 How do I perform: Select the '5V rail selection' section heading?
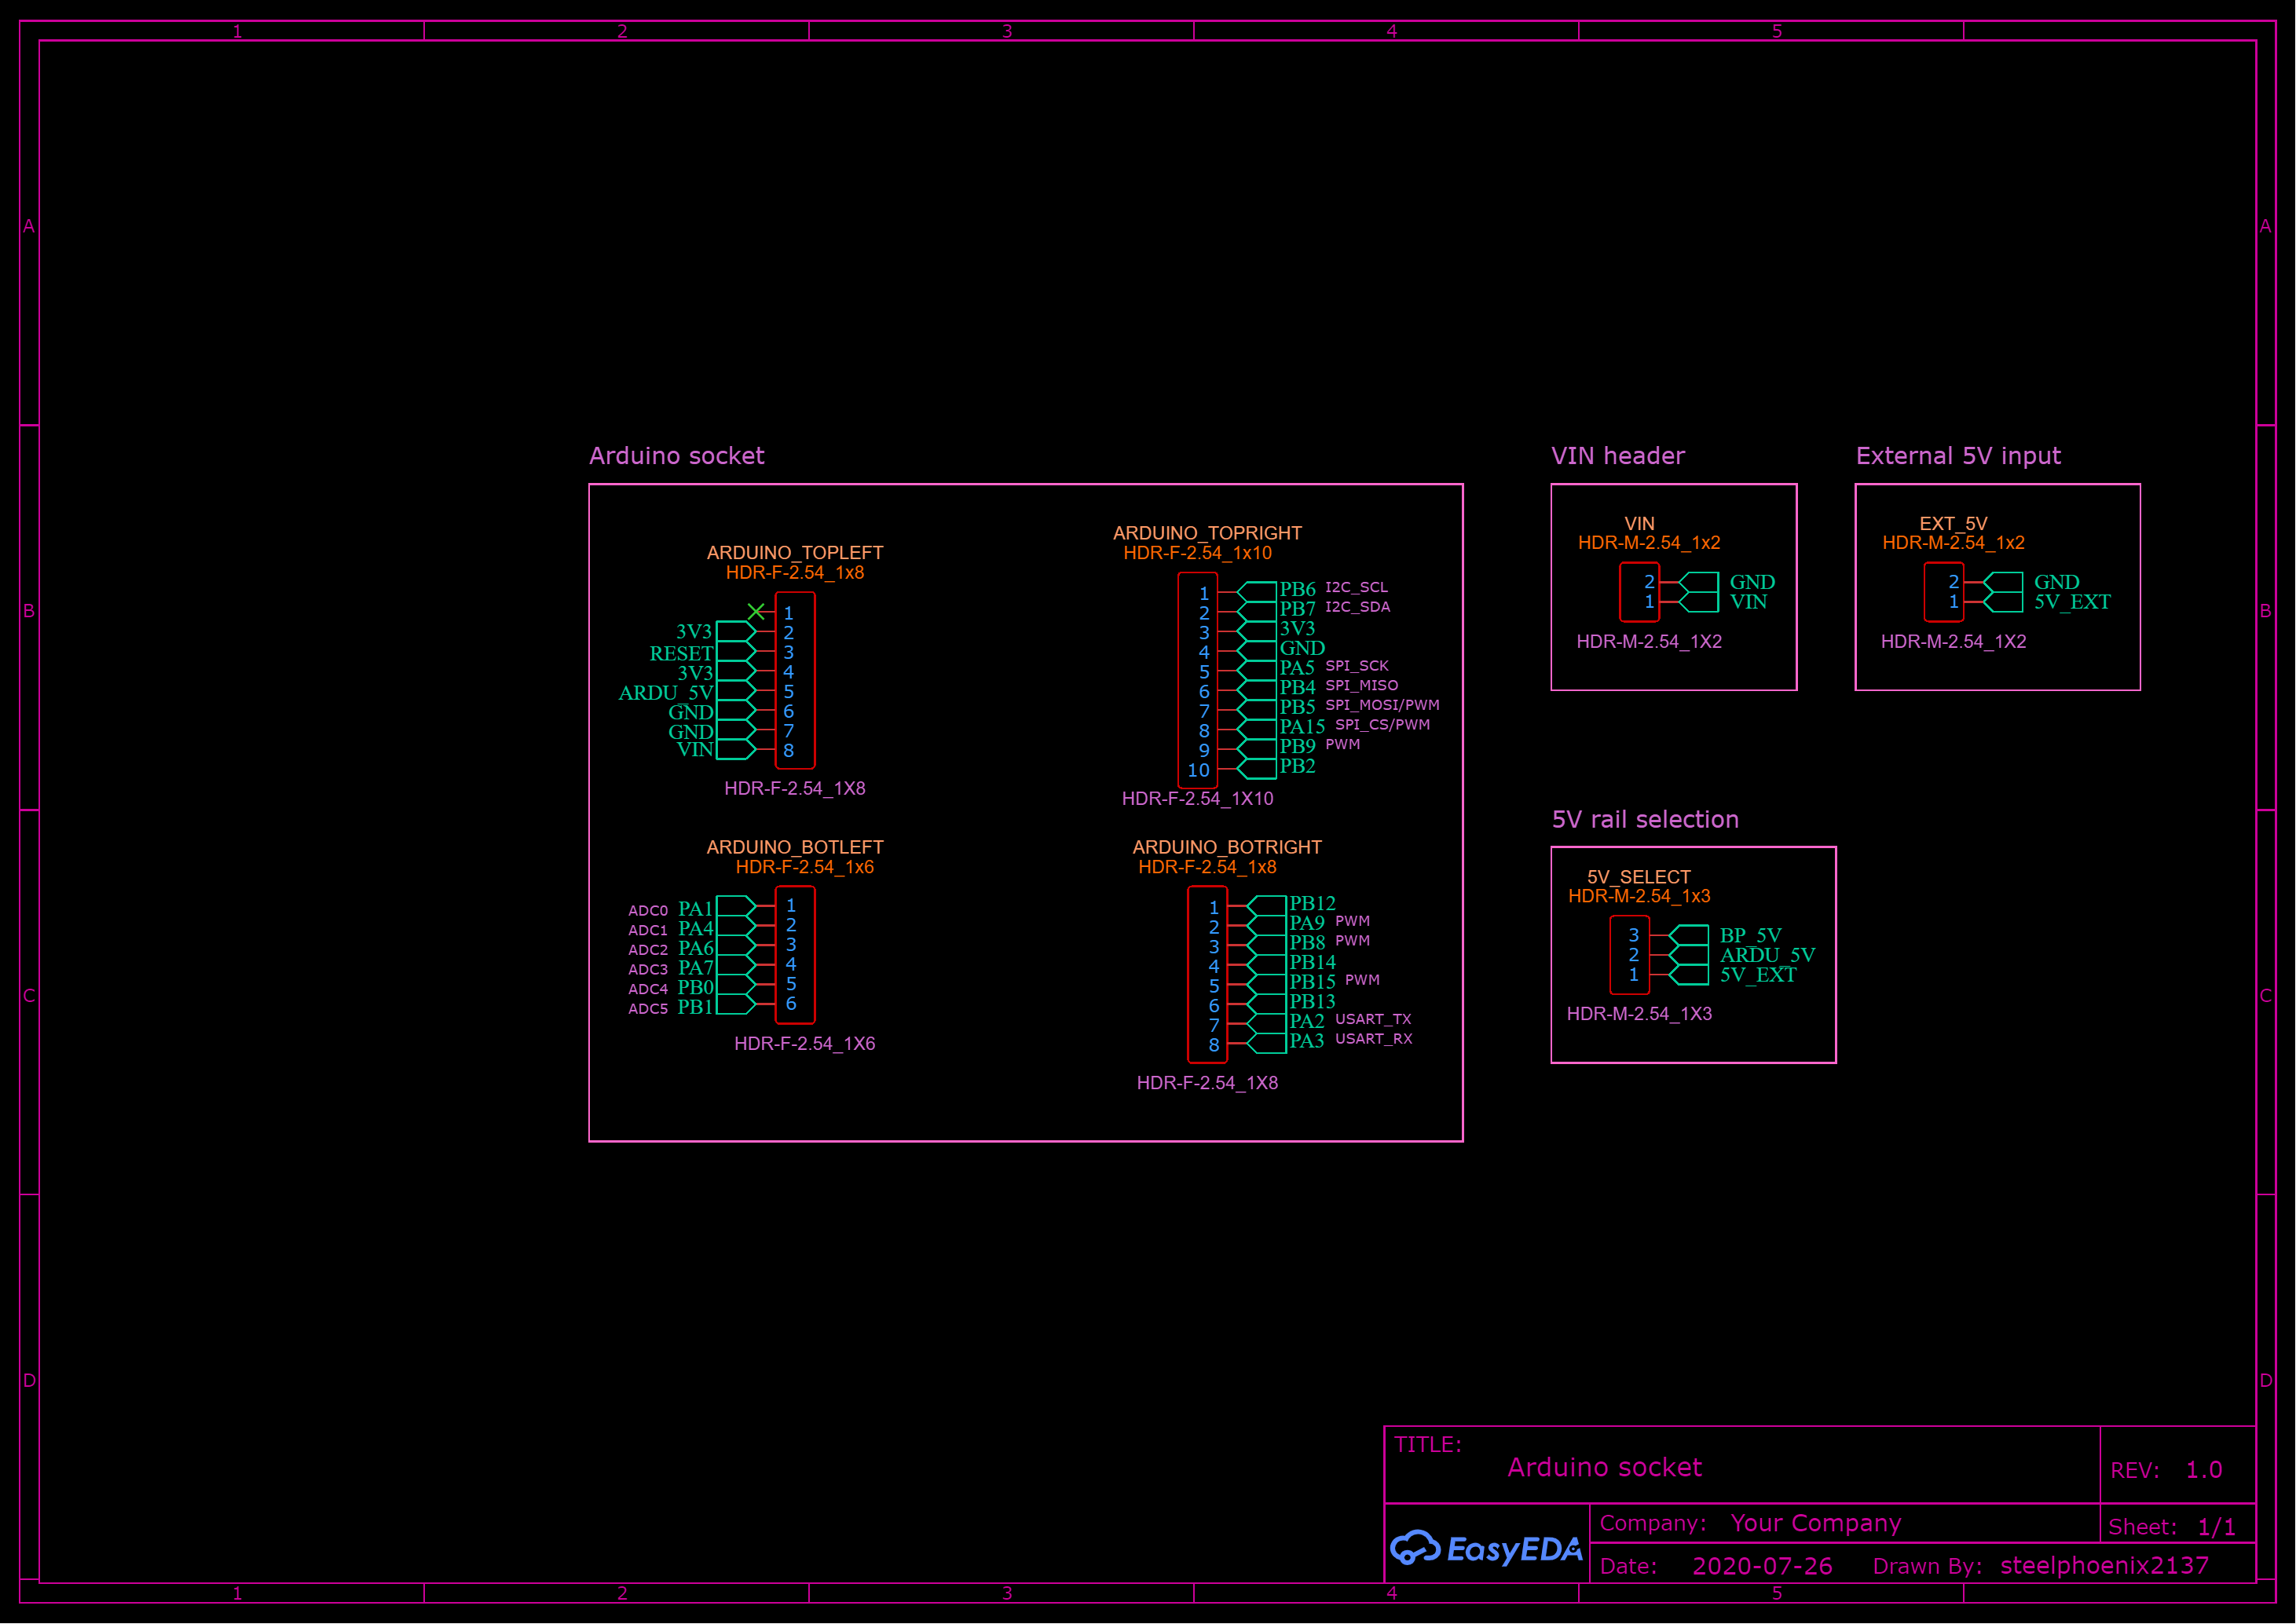1645,820
